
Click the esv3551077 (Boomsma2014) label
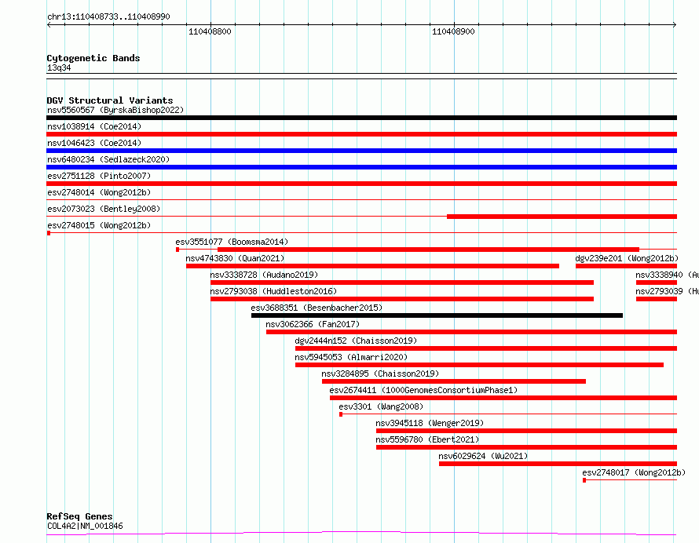click(x=232, y=242)
